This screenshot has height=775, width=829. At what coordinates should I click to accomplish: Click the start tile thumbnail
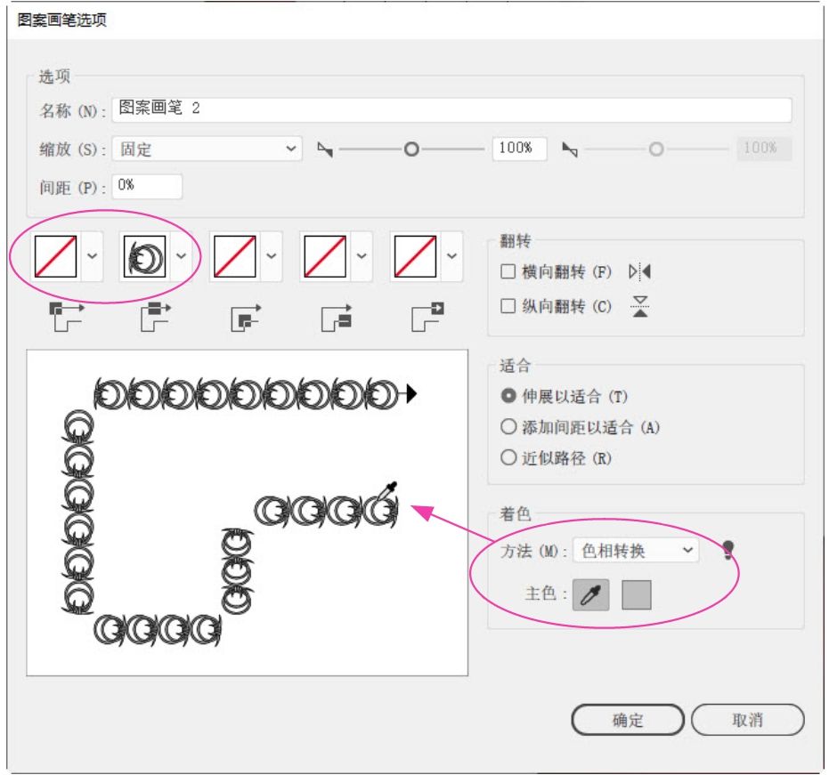325,256
